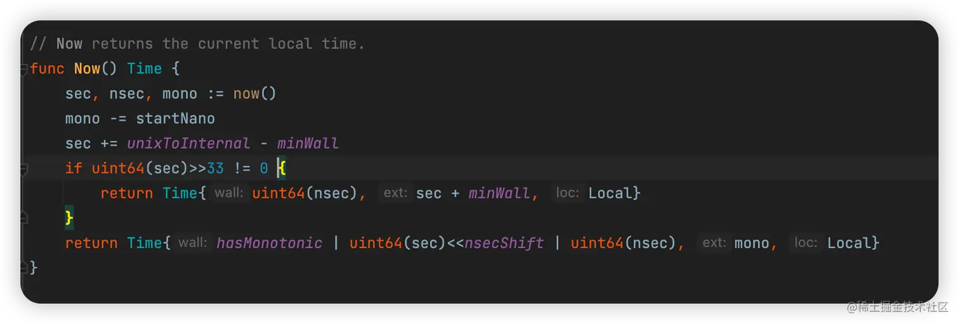Click the 'ext:' hint before mono
The width and height of the screenshot is (959, 324).
pyautogui.click(x=714, y=243)
